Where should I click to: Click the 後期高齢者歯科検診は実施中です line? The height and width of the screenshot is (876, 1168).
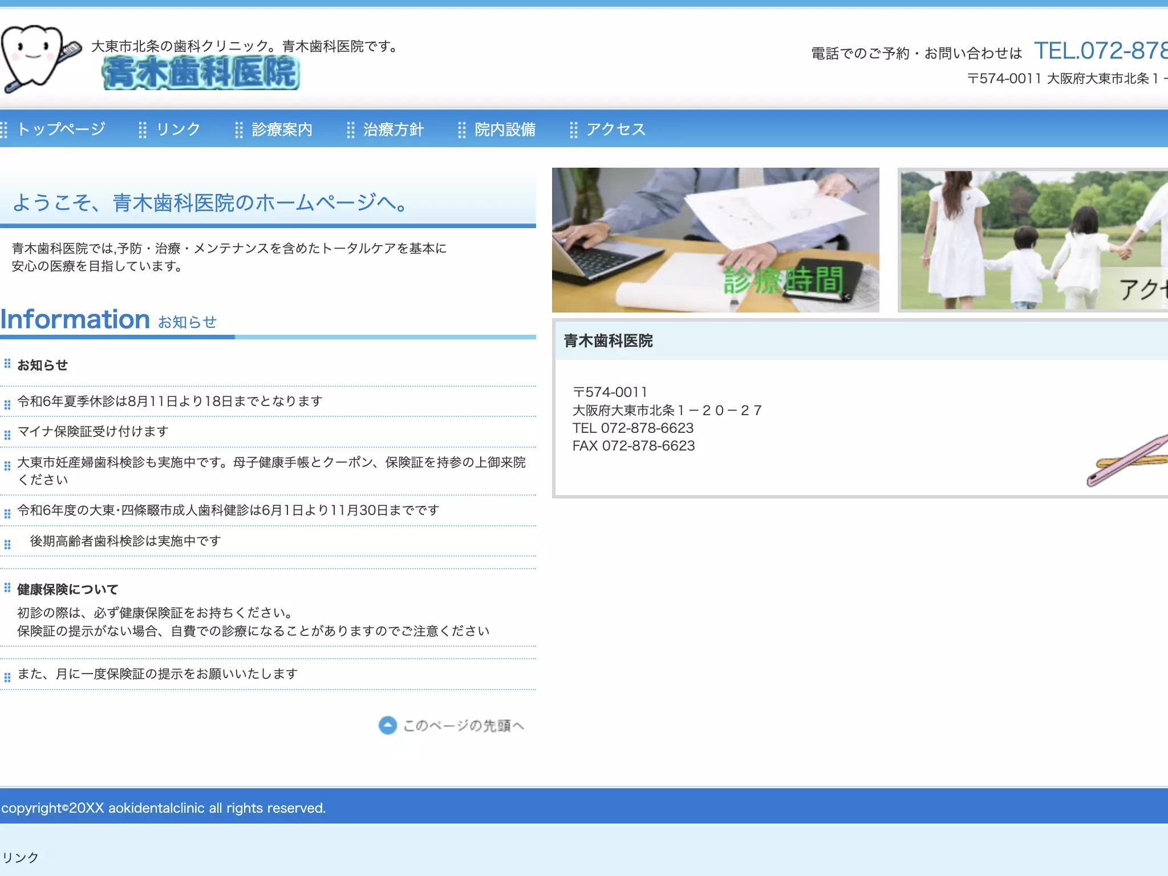[x=125, y=541]
